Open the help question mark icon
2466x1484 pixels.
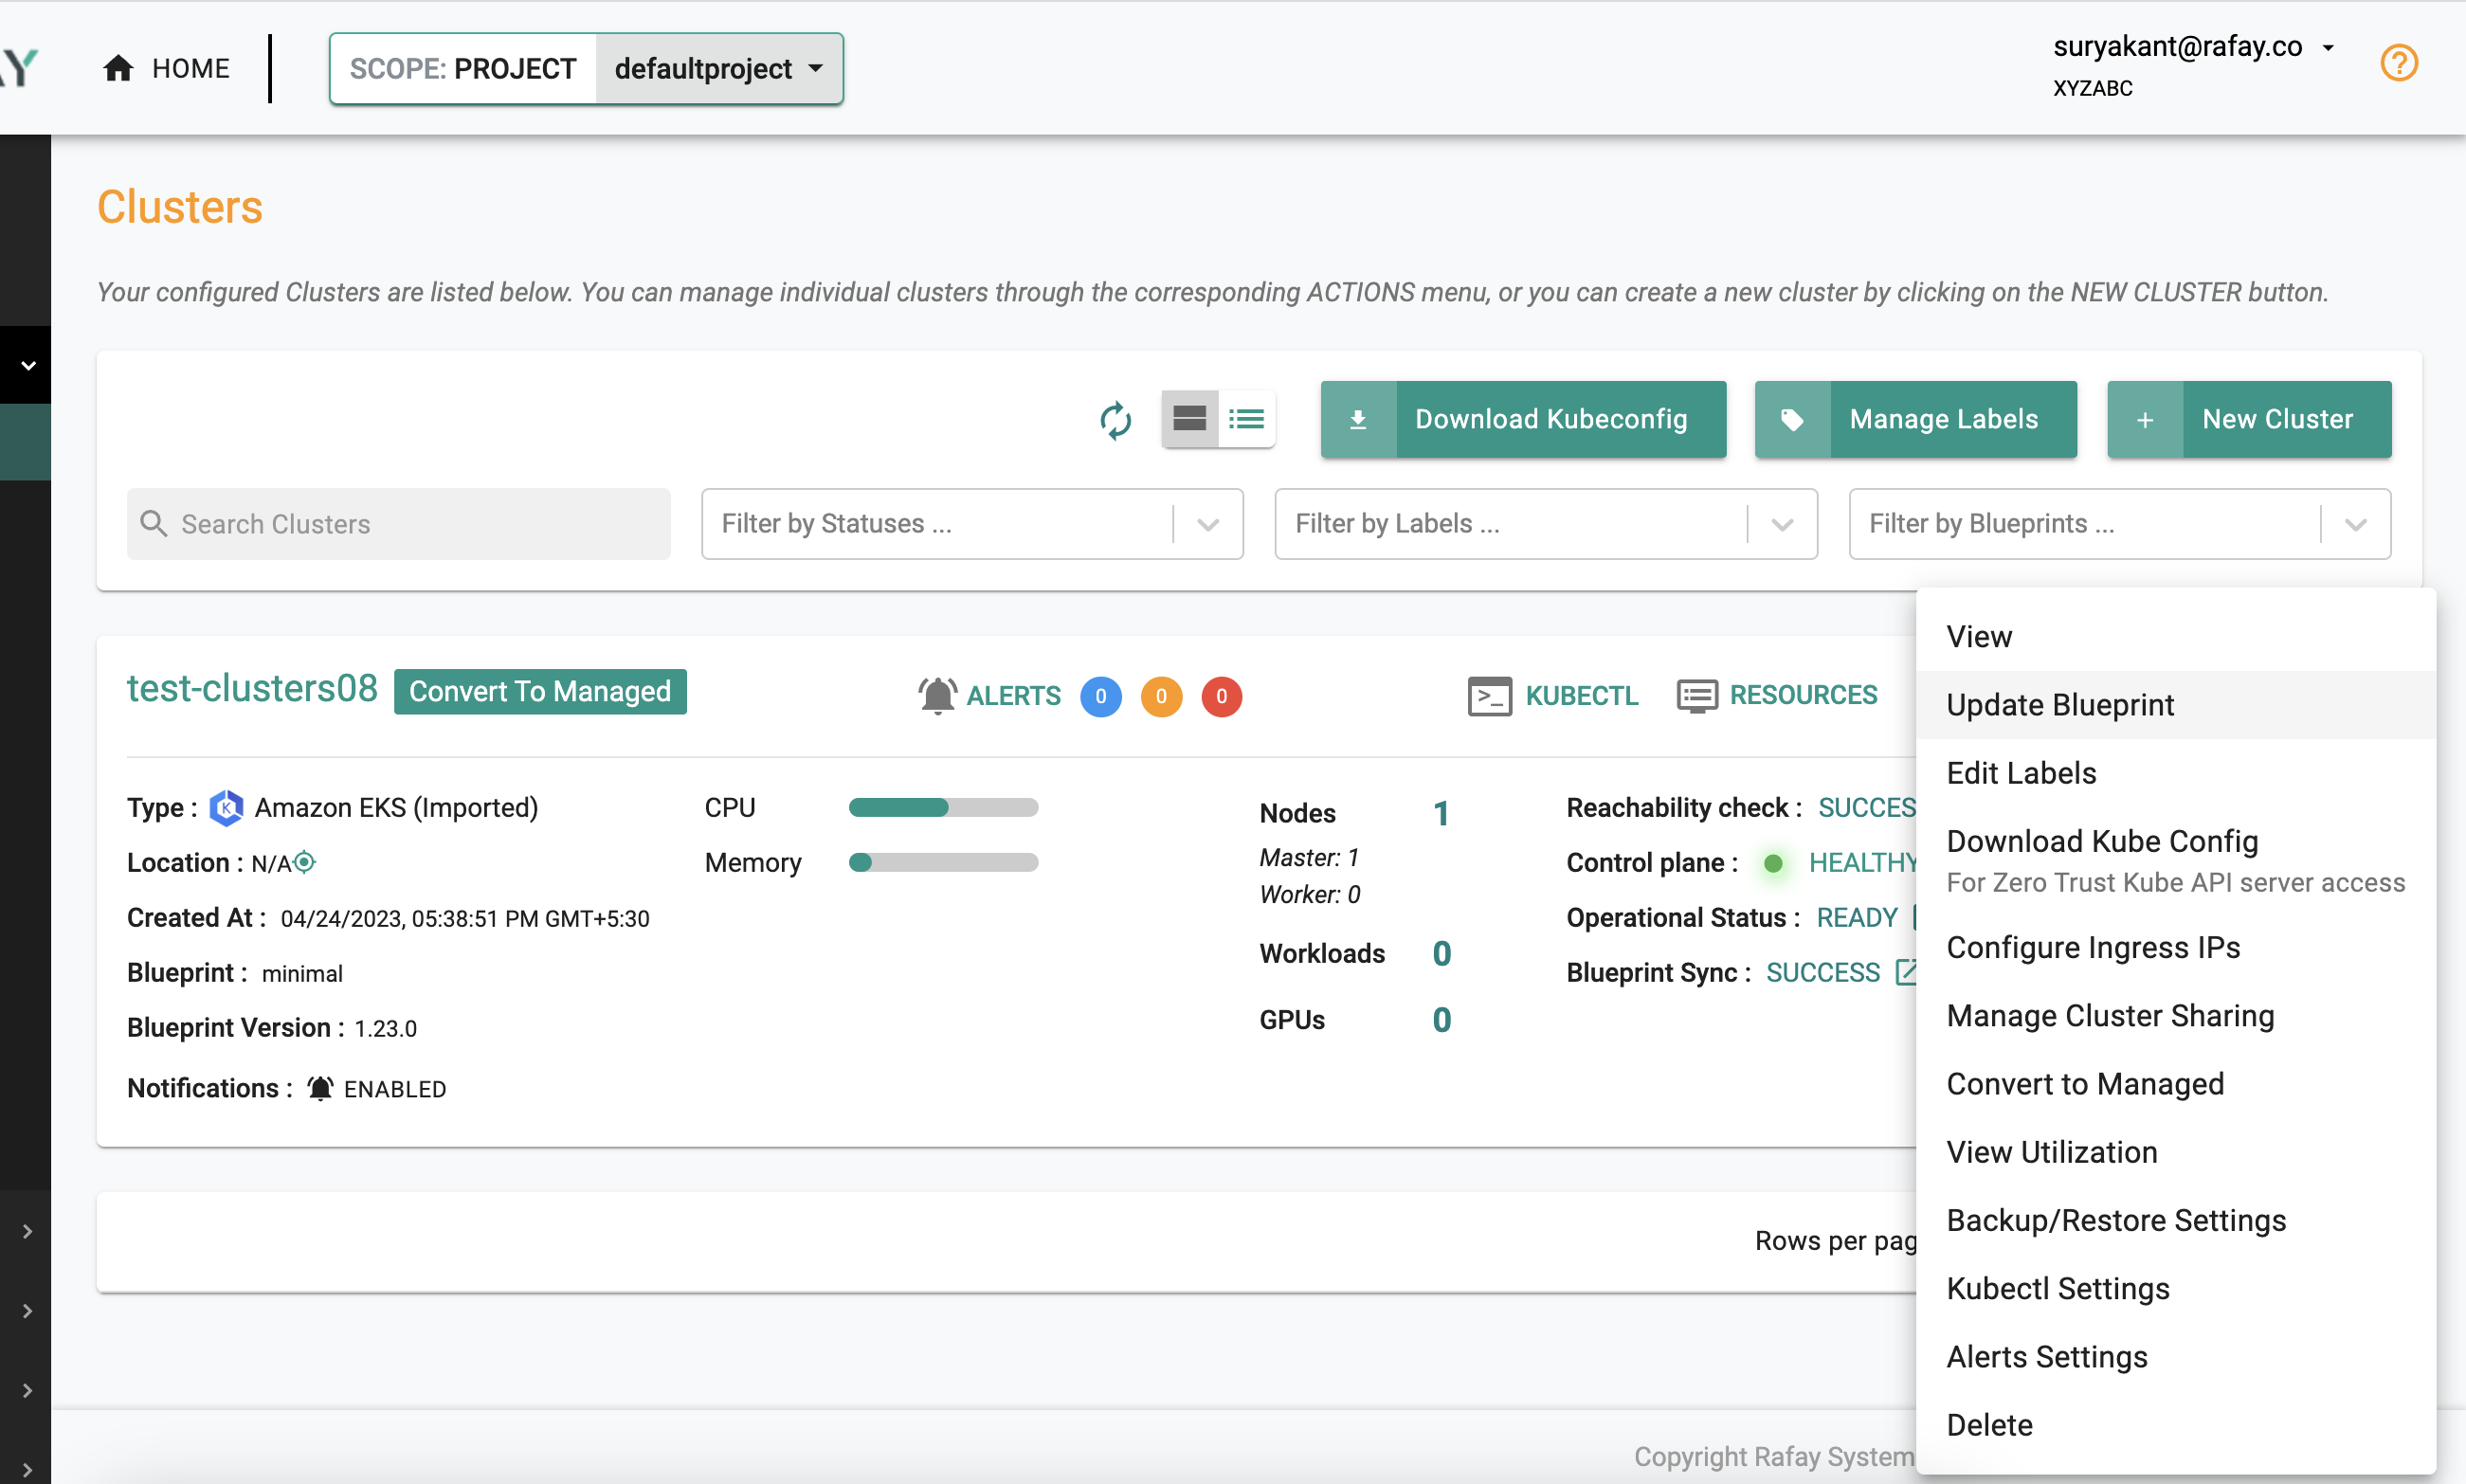point(2398,63)
